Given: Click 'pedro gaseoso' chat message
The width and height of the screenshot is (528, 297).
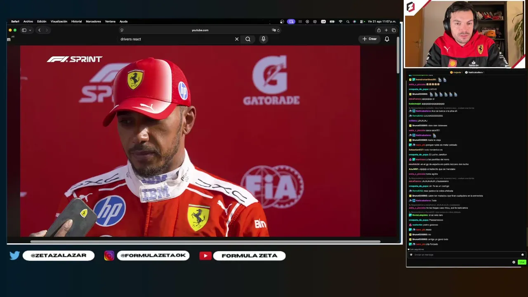Looking at the screenshot, I should point(431,225).
